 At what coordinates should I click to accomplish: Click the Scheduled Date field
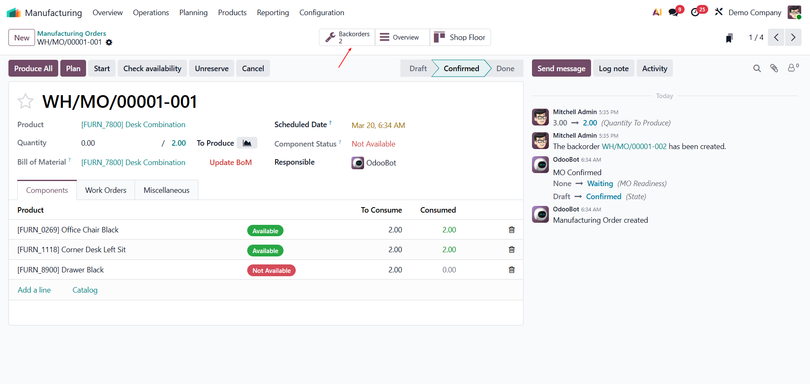(x=378, y=125)
